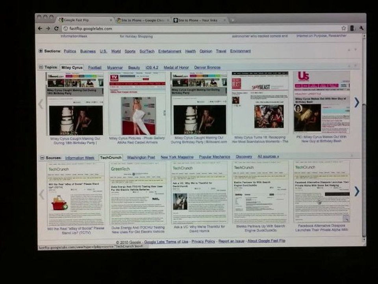Click the page vertical scrollbar

[x=364, y=170]
